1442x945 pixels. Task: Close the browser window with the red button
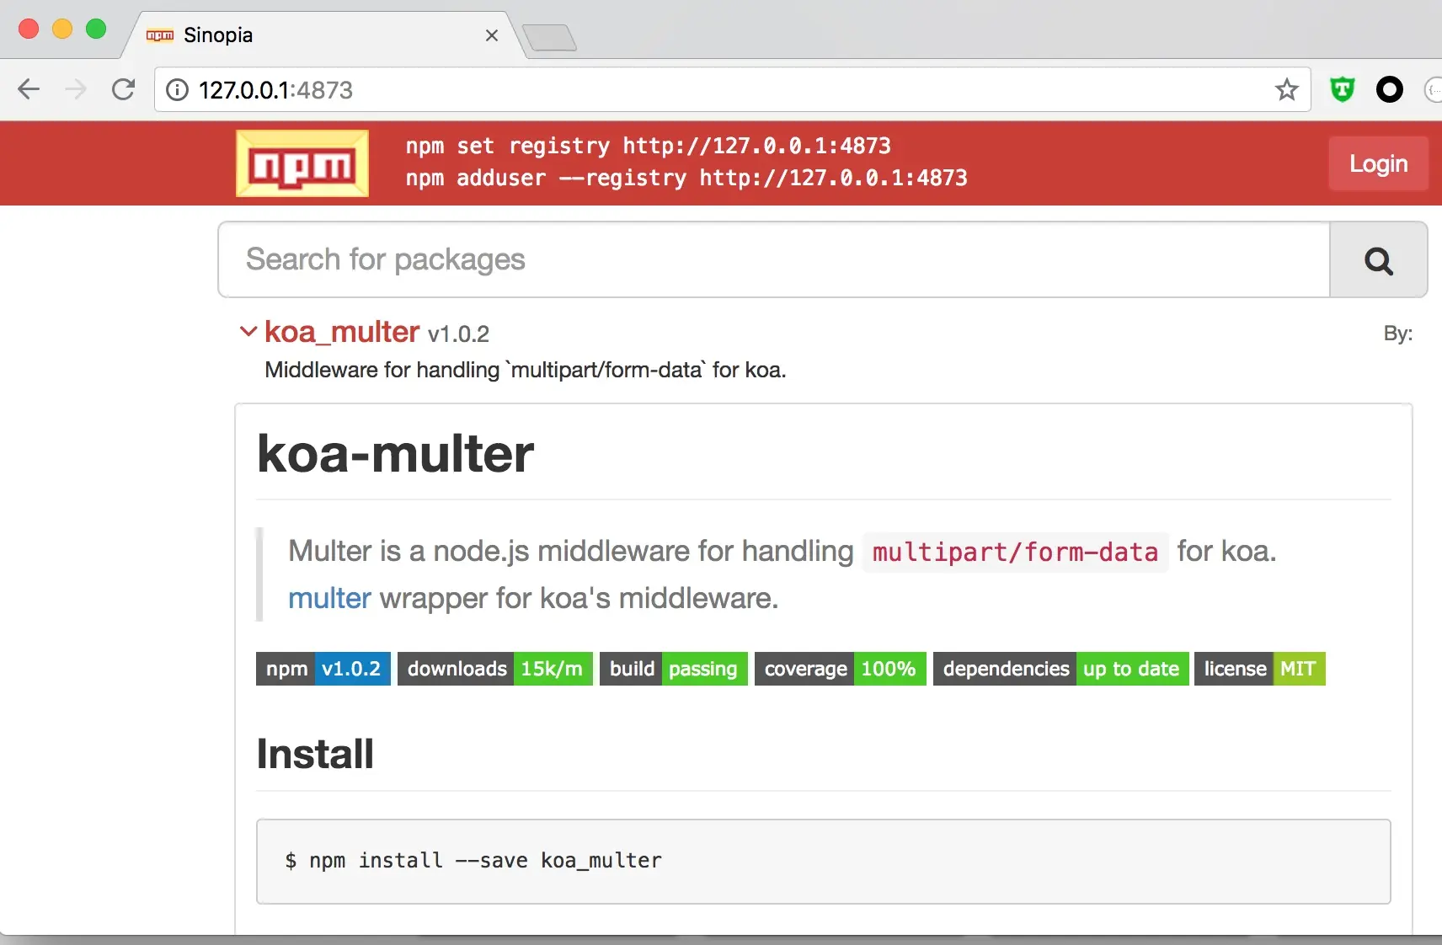(29, 29)
